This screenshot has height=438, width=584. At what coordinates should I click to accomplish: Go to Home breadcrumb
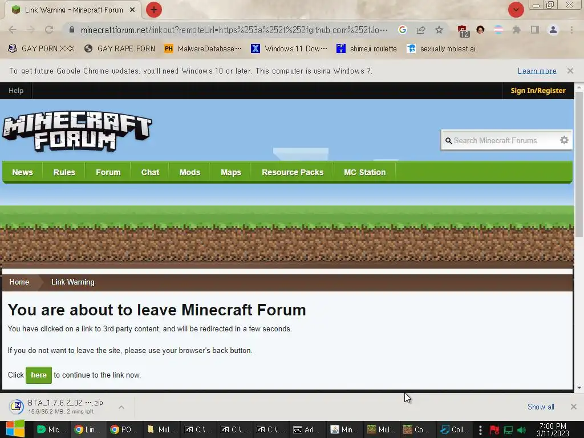click(19, 282)
